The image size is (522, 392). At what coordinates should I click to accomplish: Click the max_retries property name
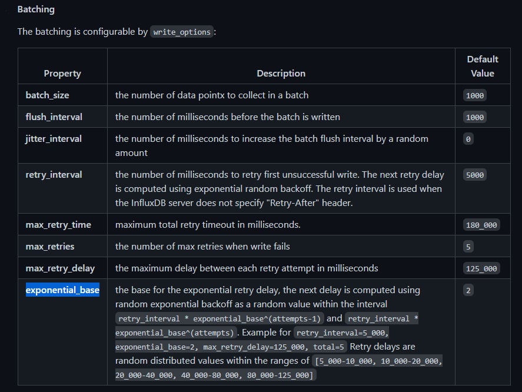point(50,247)
